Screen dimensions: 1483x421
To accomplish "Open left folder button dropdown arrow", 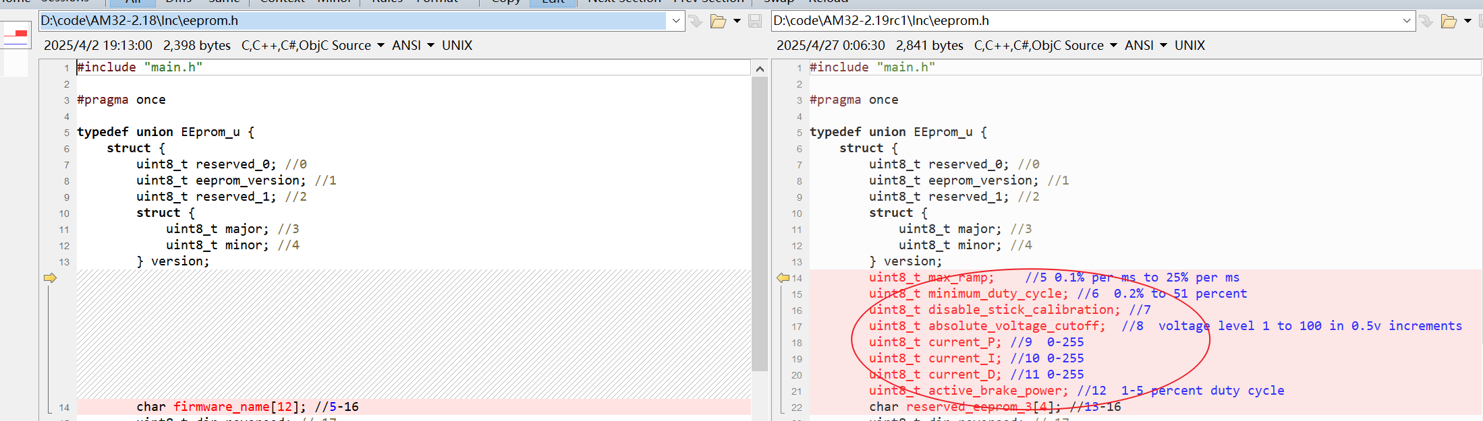I will 737,22.
